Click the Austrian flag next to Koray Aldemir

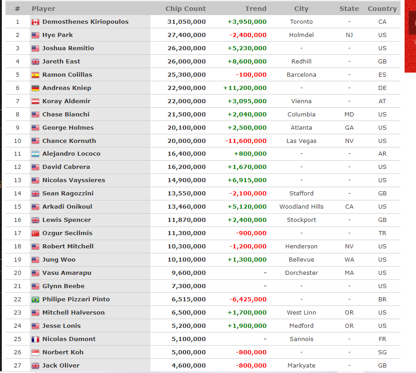coord(35,101)
